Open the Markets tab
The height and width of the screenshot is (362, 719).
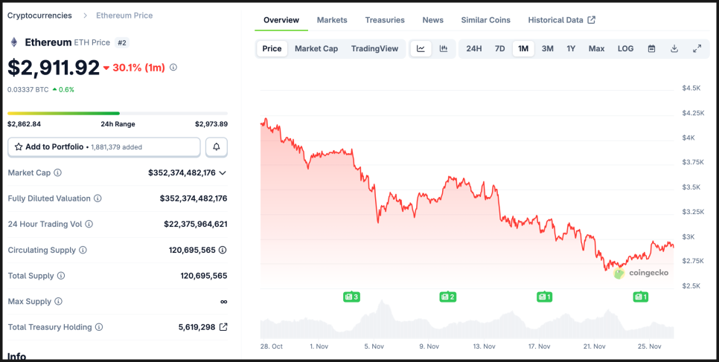pyautogui.click(x=332, y=20)
